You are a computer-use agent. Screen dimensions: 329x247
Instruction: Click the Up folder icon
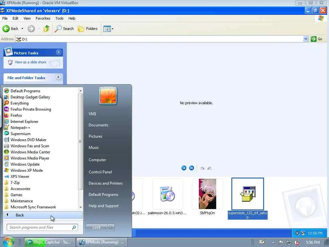(47, 29)
